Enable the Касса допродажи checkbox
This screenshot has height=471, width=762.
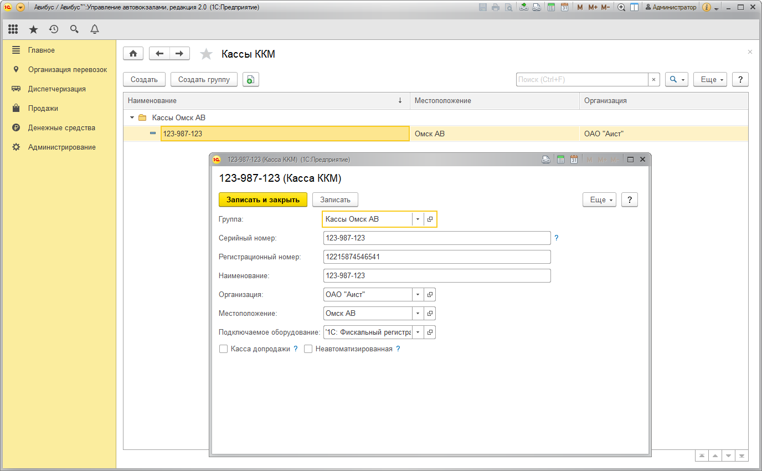(224, 349)
